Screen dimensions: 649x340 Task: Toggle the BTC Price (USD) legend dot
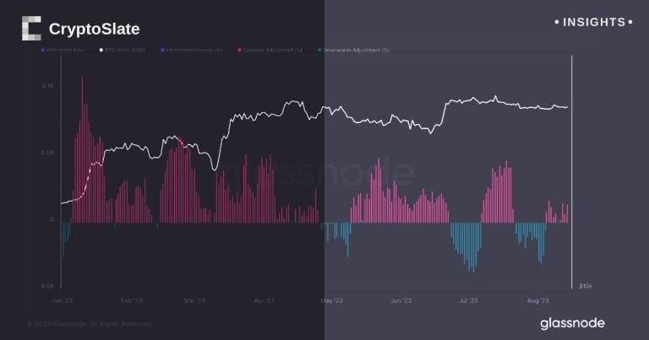point(101,51)
